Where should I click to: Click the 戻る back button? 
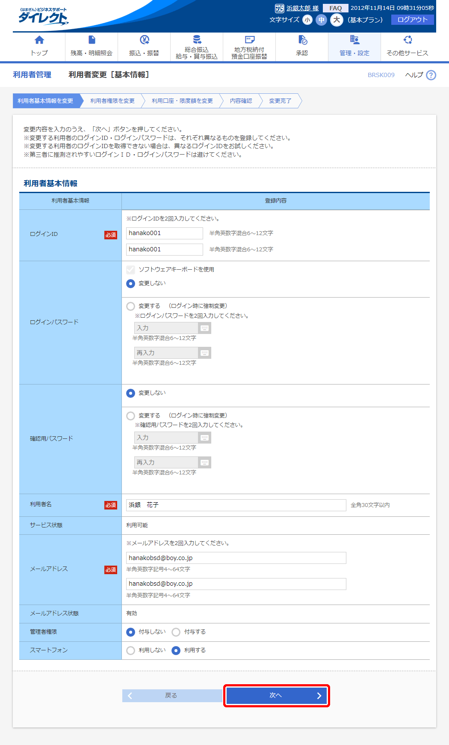(x=171, y=696)
